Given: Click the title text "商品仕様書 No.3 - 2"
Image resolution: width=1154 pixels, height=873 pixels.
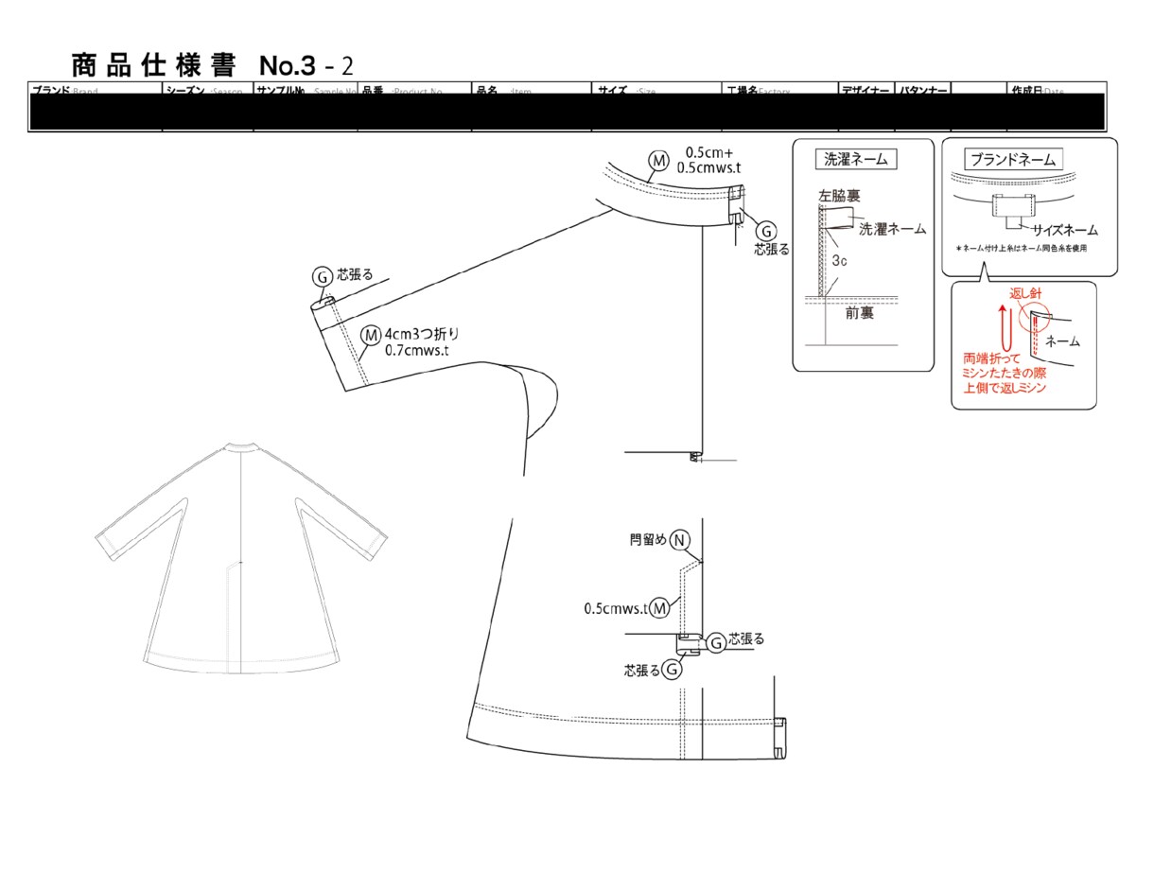Looking at the screenshot, I should pyautogui.click(x=213, y=65).
